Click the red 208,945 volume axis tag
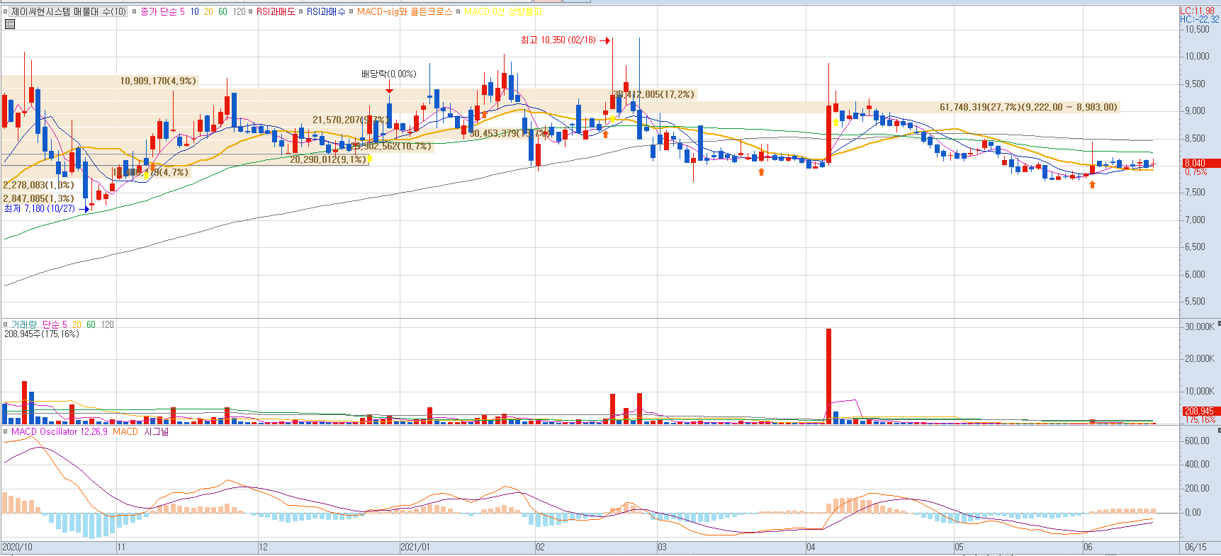The image size is (1221, 556). tap(1200, 411)
